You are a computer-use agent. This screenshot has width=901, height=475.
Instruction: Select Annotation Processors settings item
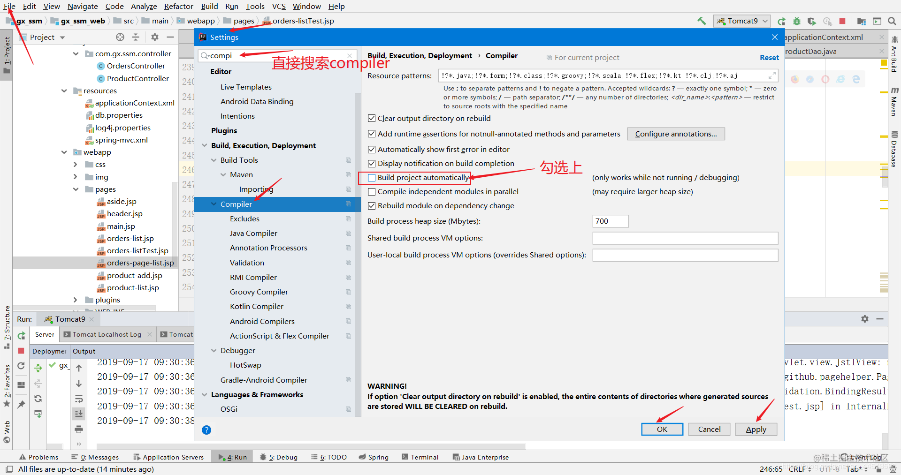(268, 248)
